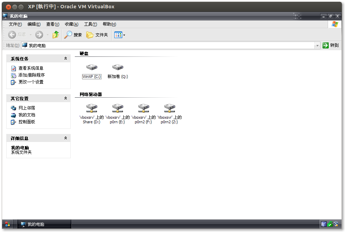Viewport: 345px width, 232px height.
Task: Click the address field showing 我的电脑
Action: (169, 45)
